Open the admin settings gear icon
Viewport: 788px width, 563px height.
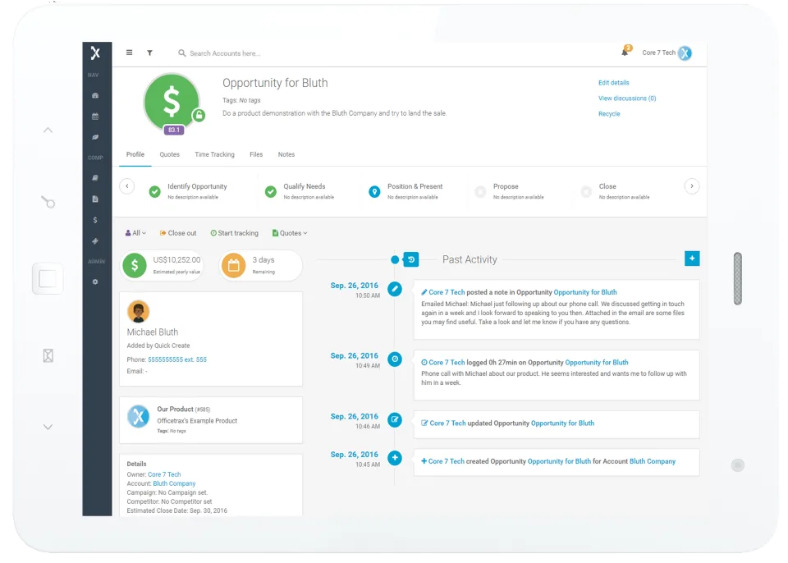click(95, 282)
